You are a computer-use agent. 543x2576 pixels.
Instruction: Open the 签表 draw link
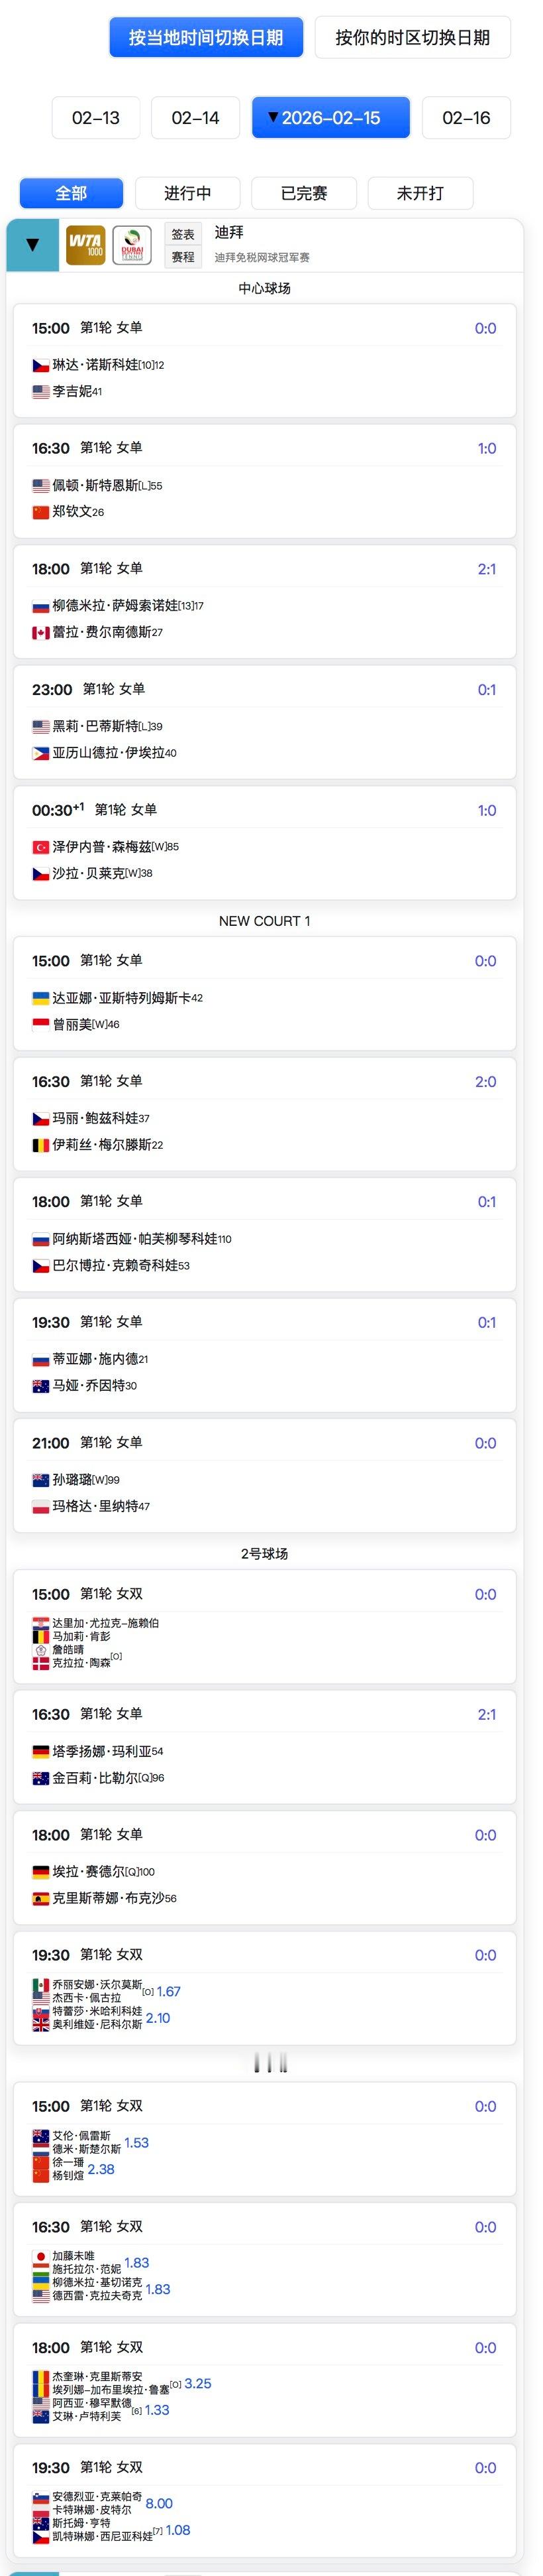click(x=183, y=234)
